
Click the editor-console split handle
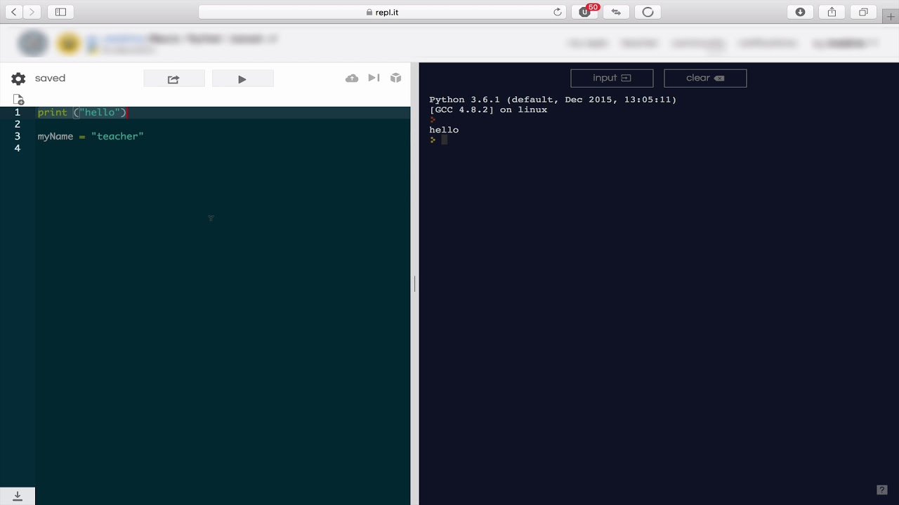coord(414,284)
